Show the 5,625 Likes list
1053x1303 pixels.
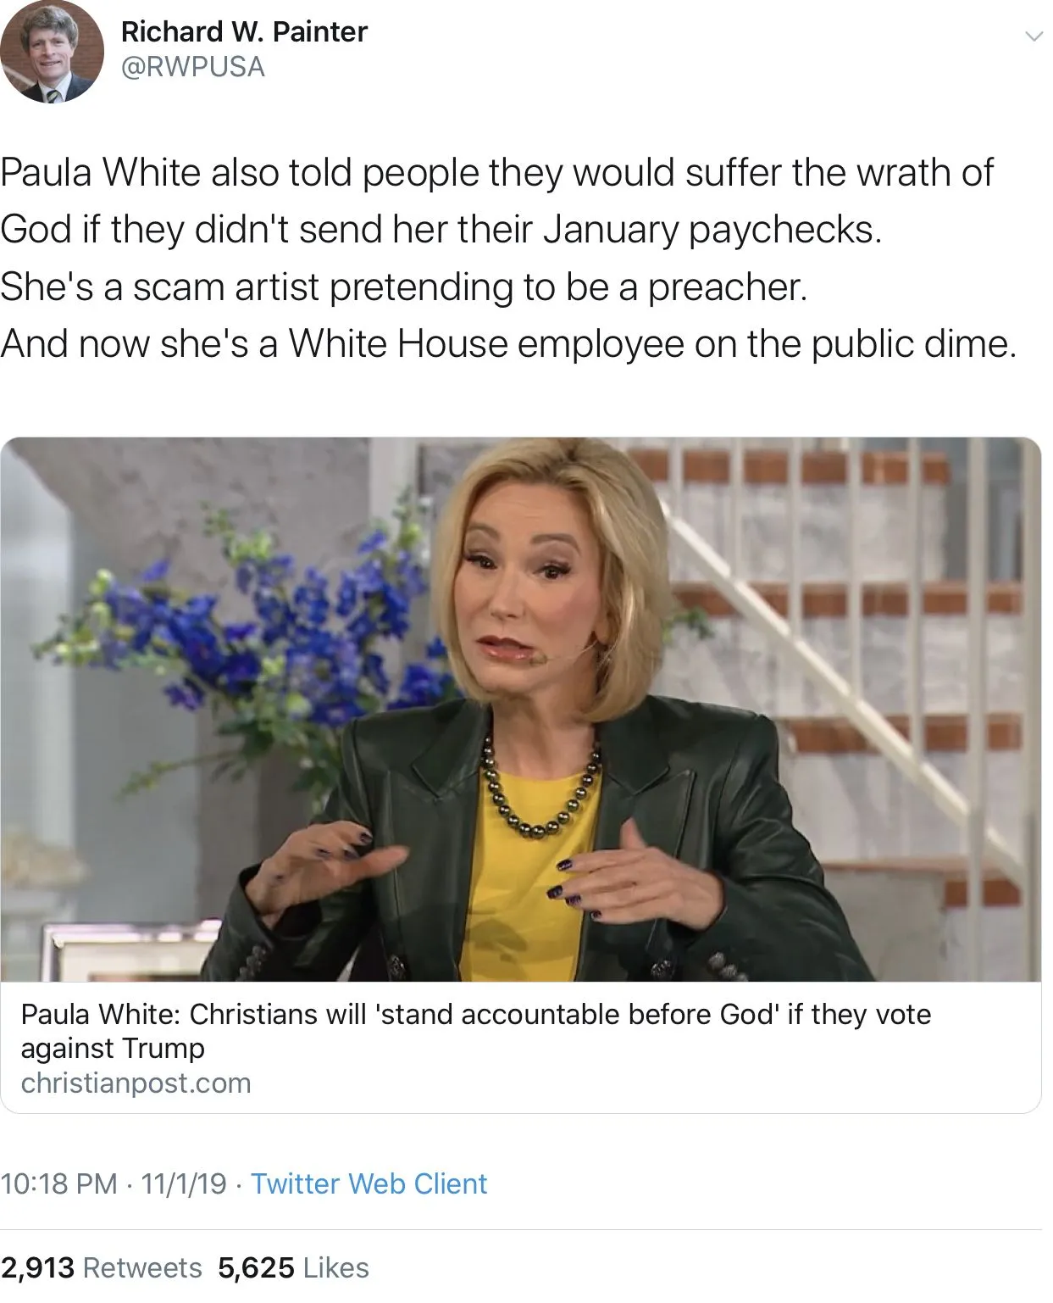point(293,1267)
